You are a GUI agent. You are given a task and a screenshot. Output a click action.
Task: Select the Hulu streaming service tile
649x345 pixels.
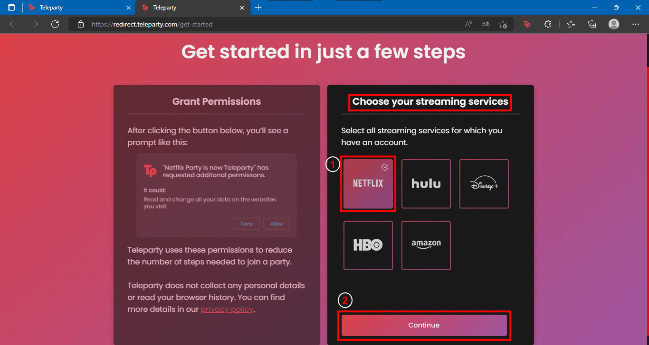click(x=426, y=184)
